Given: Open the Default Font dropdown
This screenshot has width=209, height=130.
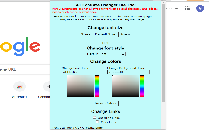Looking at the screenshot, I should point(105,54).
